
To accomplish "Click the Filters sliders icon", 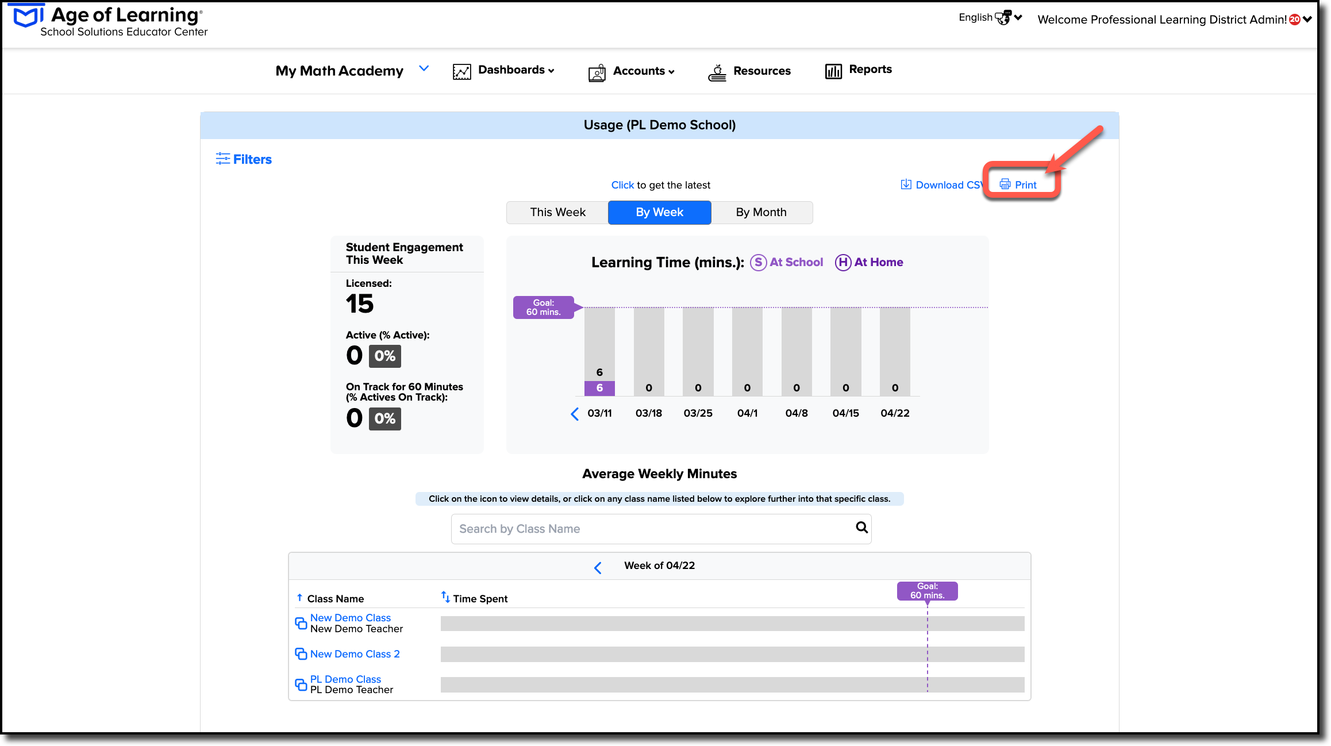I will (222, 159).
